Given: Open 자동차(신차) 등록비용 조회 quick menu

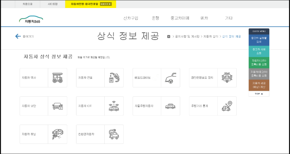Looking at the screenshot, I should tap(259, 62).
